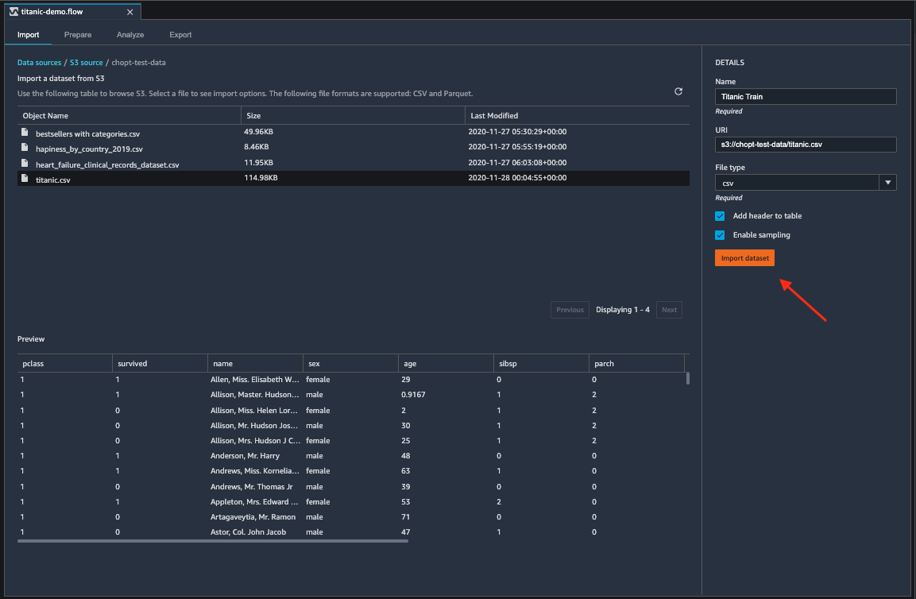This screenshot has height=599, width=916.
Task: Click the preview horizontal scrollbar
Action: tap(213, 541)
